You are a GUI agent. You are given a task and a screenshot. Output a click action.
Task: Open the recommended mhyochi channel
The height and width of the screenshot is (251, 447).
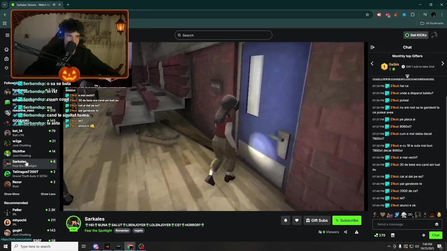30,222
